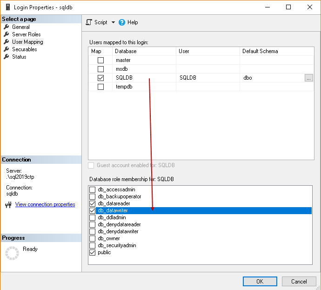This screenshot has width=321, height=290.
Task: Click the Help question mark icon
Action: coord(121,22)
